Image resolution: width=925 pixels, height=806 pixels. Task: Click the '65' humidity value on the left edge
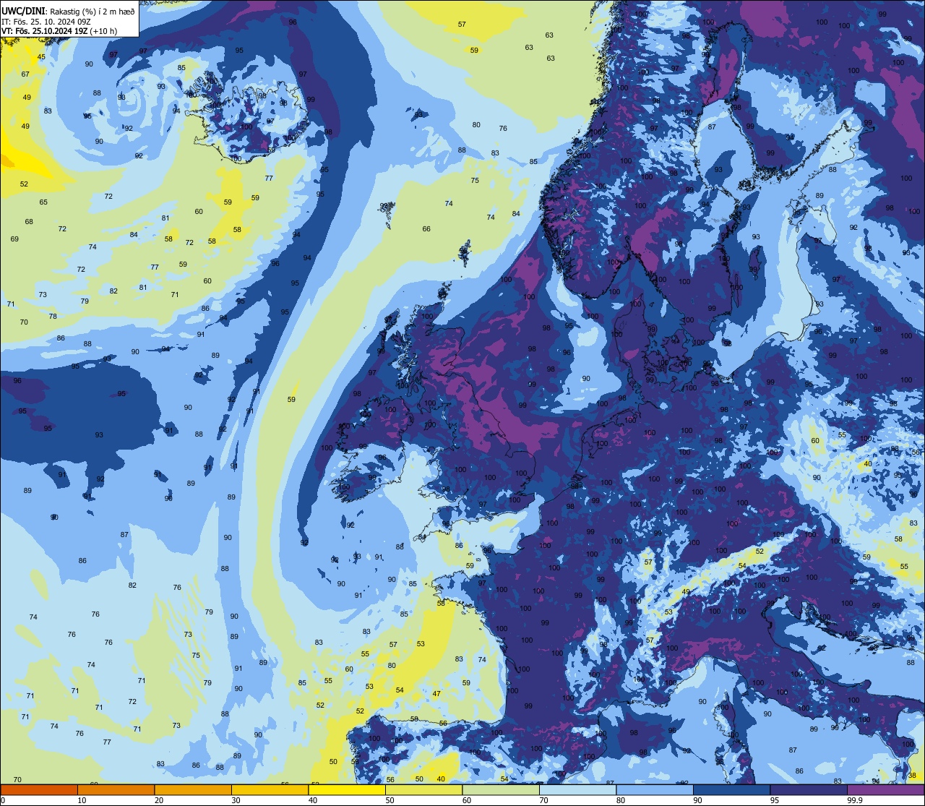pos(43,202)
